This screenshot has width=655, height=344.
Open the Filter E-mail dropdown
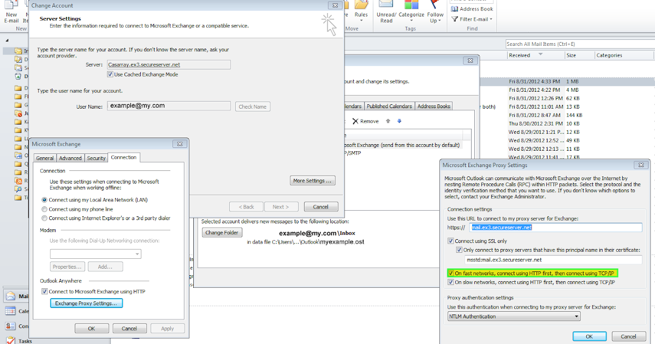472,19
